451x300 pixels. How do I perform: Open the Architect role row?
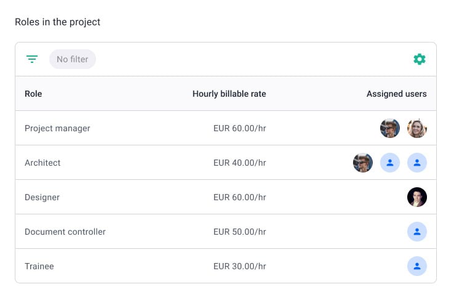pyautogui.click(x=225, y=163)
